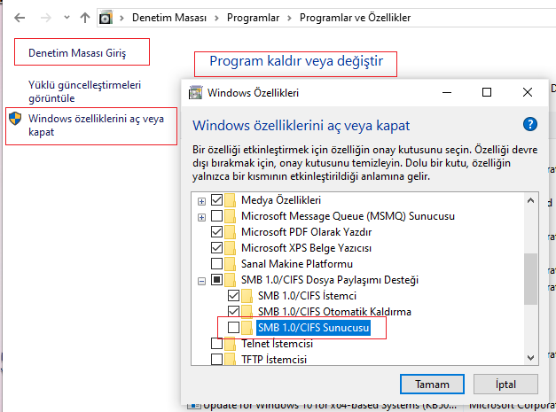
Task: Select the Microsoft XPS Belge Yazıcısı label
Action: point(306,248)
